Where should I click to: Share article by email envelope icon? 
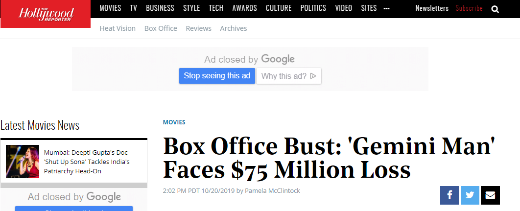pos(490,195)
